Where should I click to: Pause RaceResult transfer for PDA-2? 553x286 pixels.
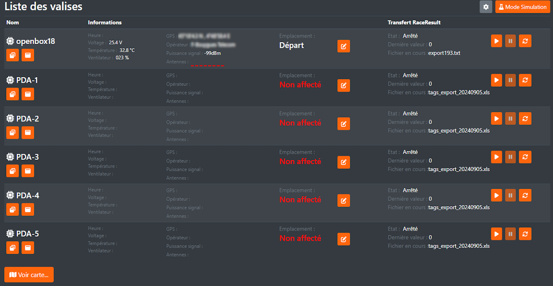point(510,118)
